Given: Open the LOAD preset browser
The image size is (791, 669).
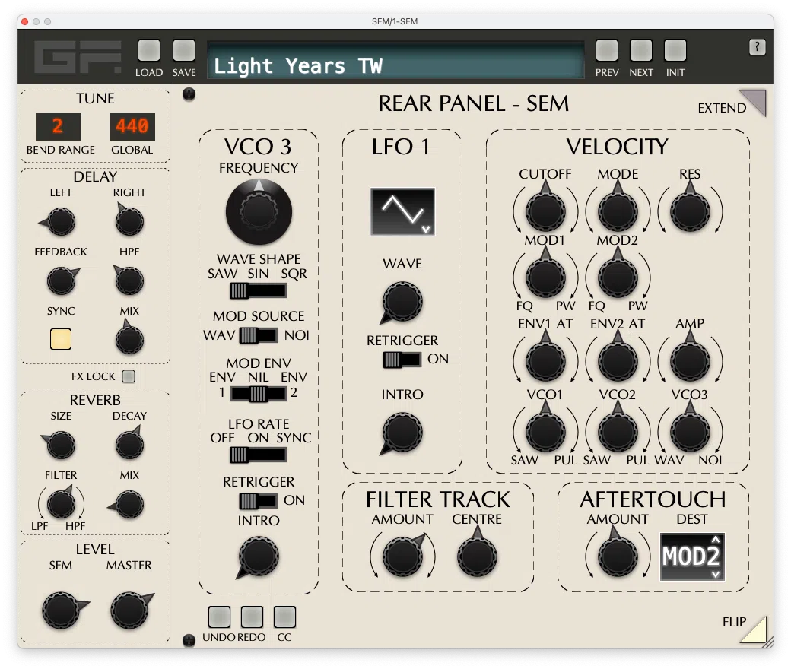Looking at the screenshot, I should (149, 49).
